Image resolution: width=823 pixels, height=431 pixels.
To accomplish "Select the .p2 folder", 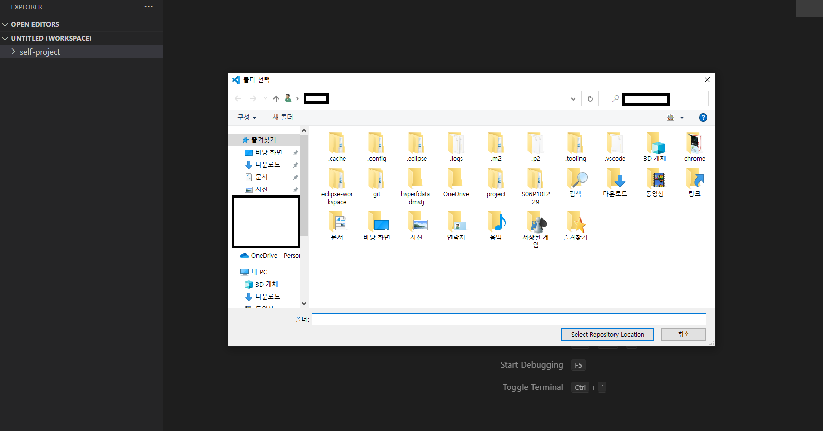I will [536, 147].
